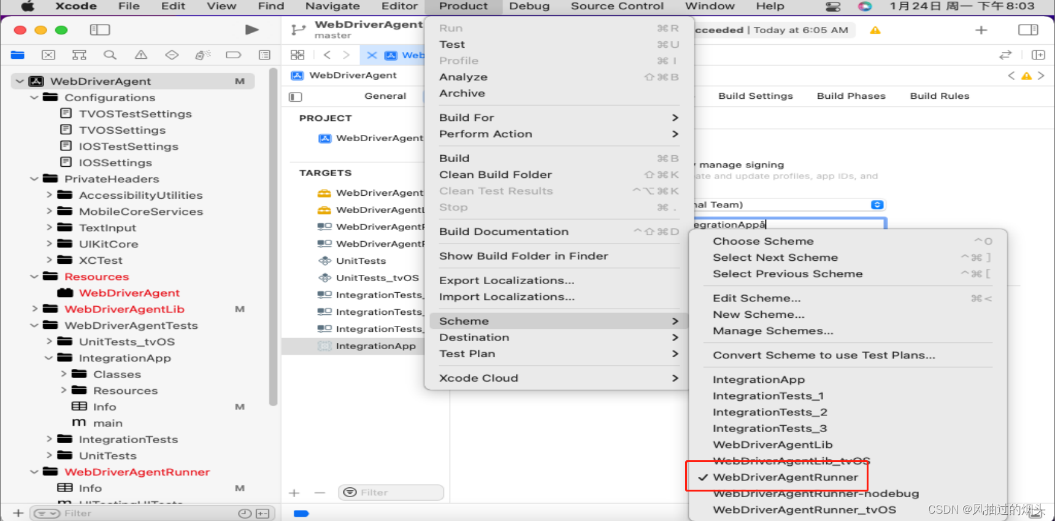
Task: Open the Source Control menu
Action: click(617, 6)
